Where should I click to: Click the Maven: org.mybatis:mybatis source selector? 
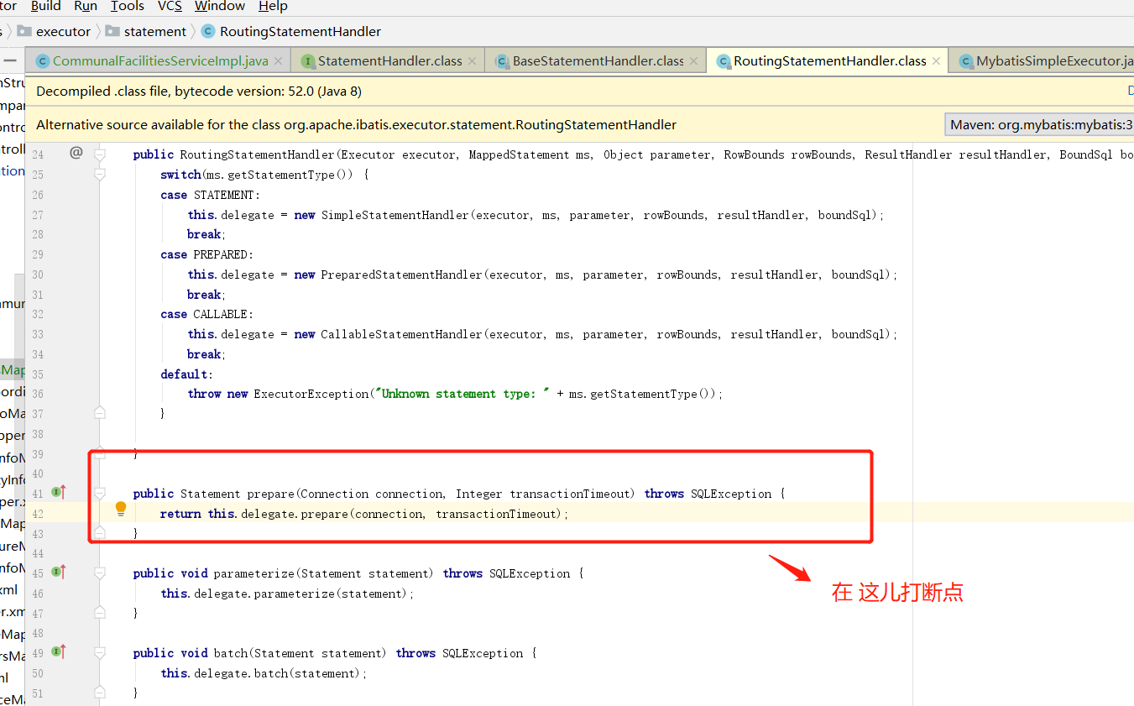pyautogui.click(x=1039, y=125)
